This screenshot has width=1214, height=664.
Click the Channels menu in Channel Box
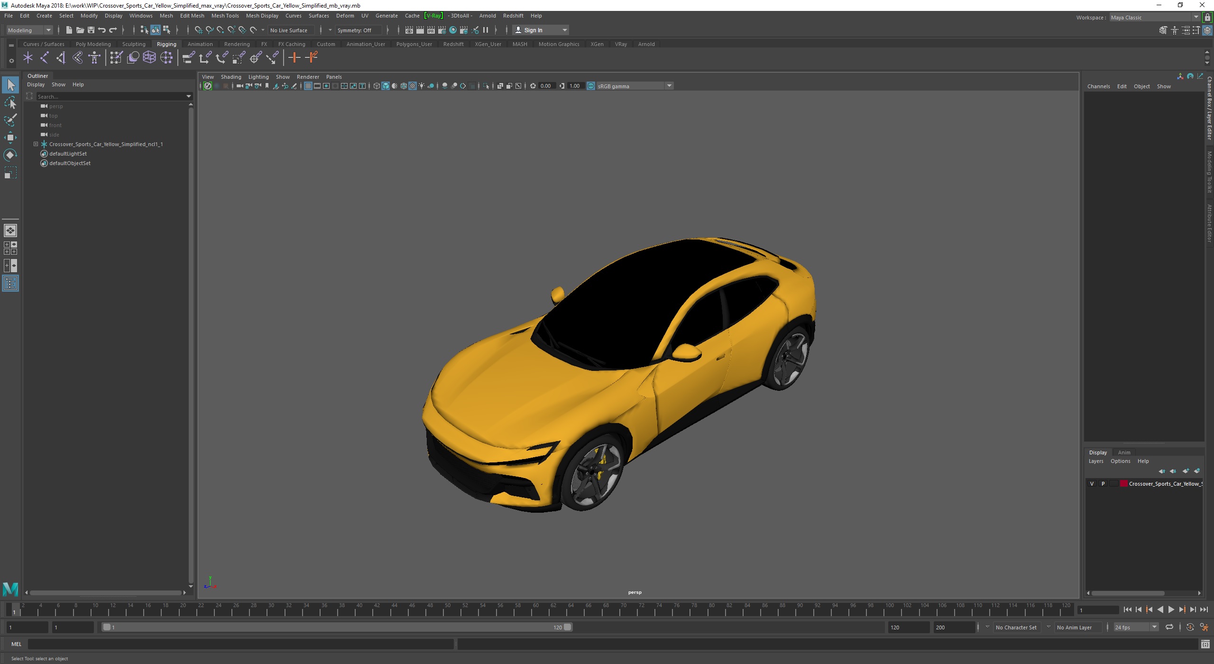tap(1098, 86)
